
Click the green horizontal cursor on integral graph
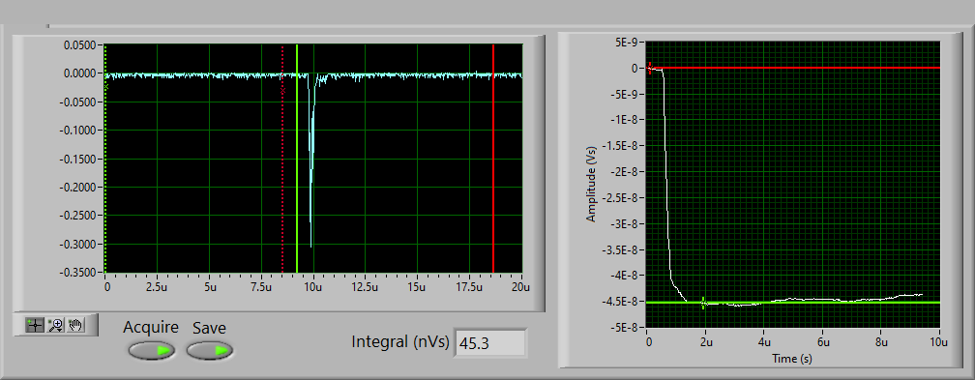tap(793, 303)
